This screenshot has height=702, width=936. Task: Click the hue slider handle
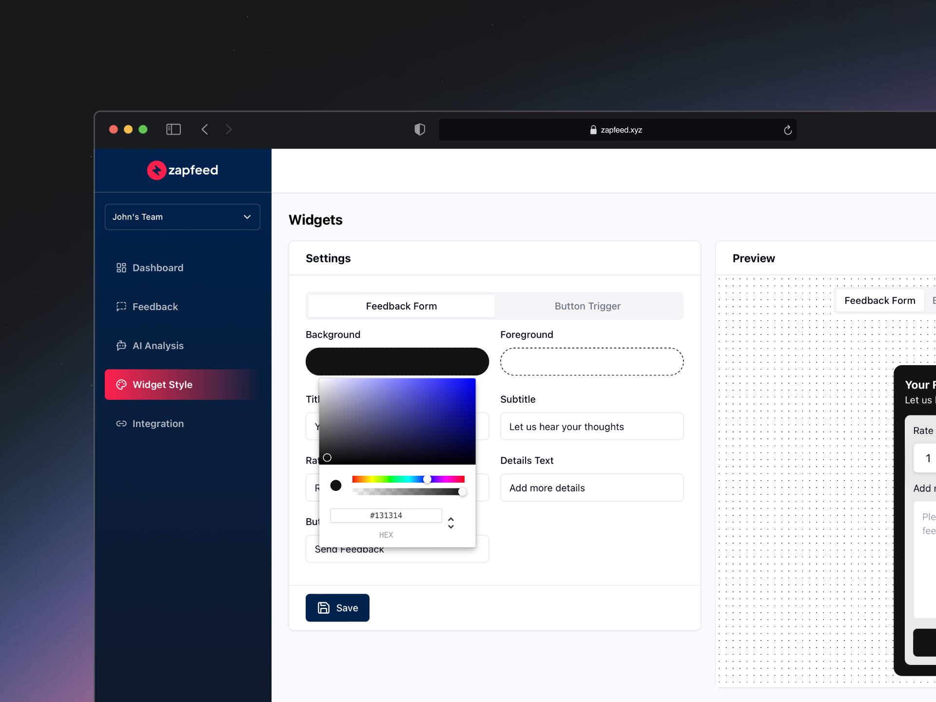click(x=427, y=479)
